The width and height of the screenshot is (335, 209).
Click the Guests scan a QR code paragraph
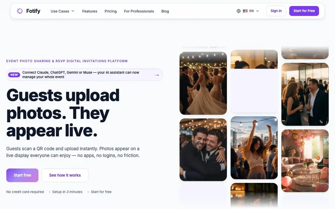73,152
